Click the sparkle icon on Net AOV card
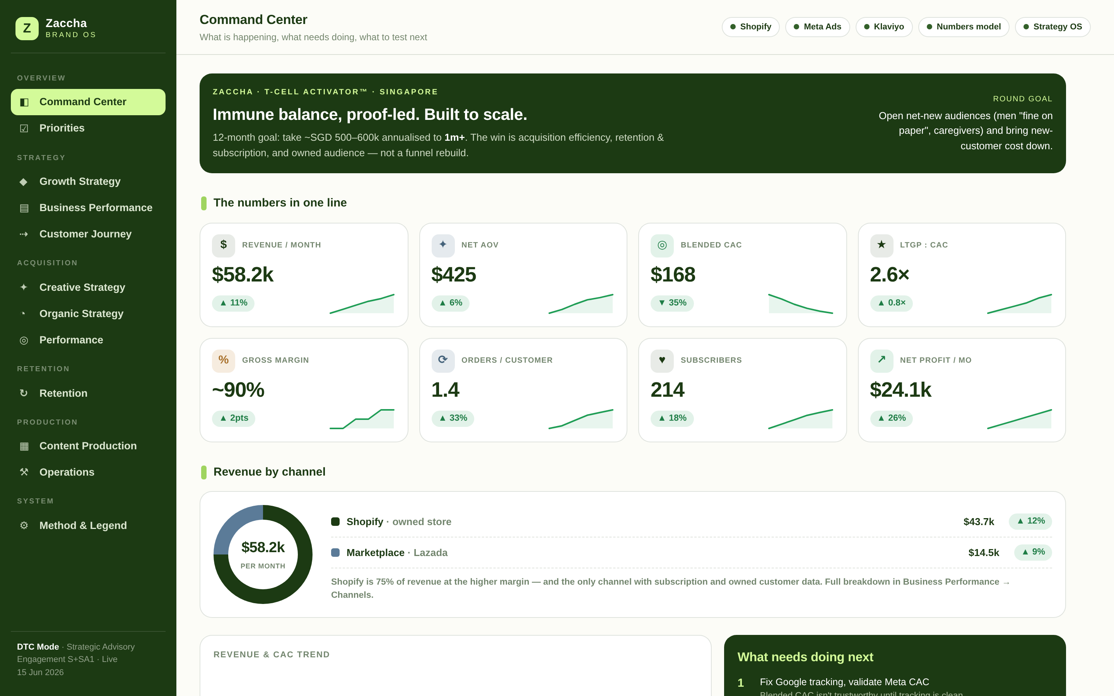The image size is (1114, 696). coord(443,246)
